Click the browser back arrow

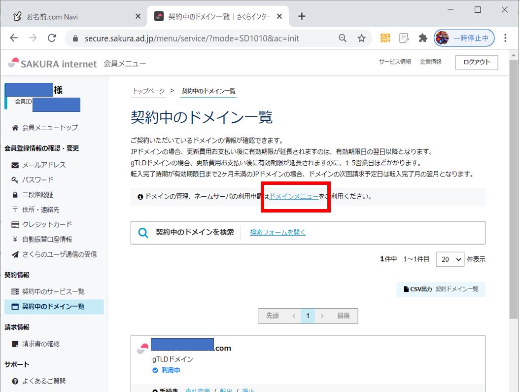click(14, 38)
